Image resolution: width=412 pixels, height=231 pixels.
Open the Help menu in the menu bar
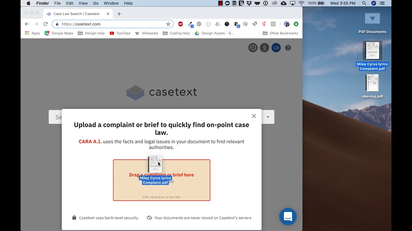pos(128,3)
